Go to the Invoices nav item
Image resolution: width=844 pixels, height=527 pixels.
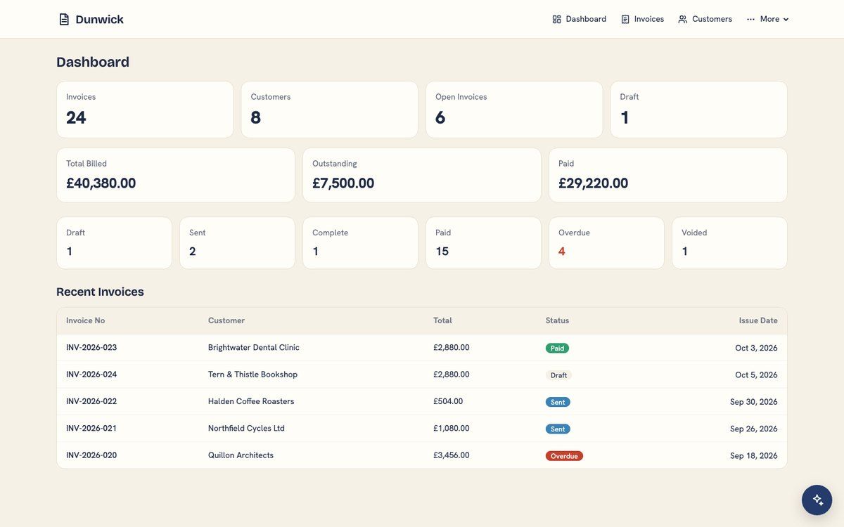click(x=642, y=20)
